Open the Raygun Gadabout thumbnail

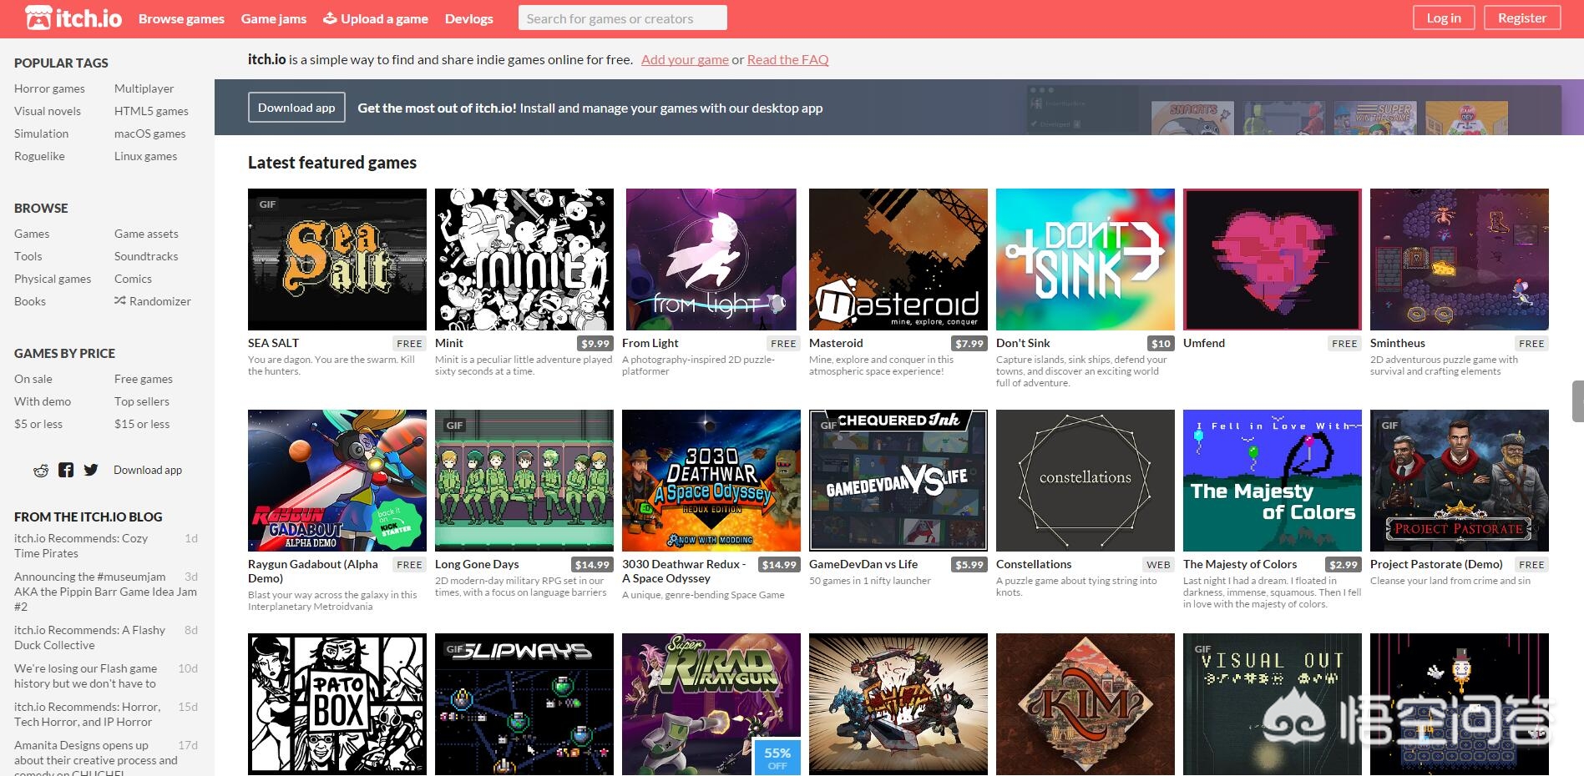coord(337,481)
